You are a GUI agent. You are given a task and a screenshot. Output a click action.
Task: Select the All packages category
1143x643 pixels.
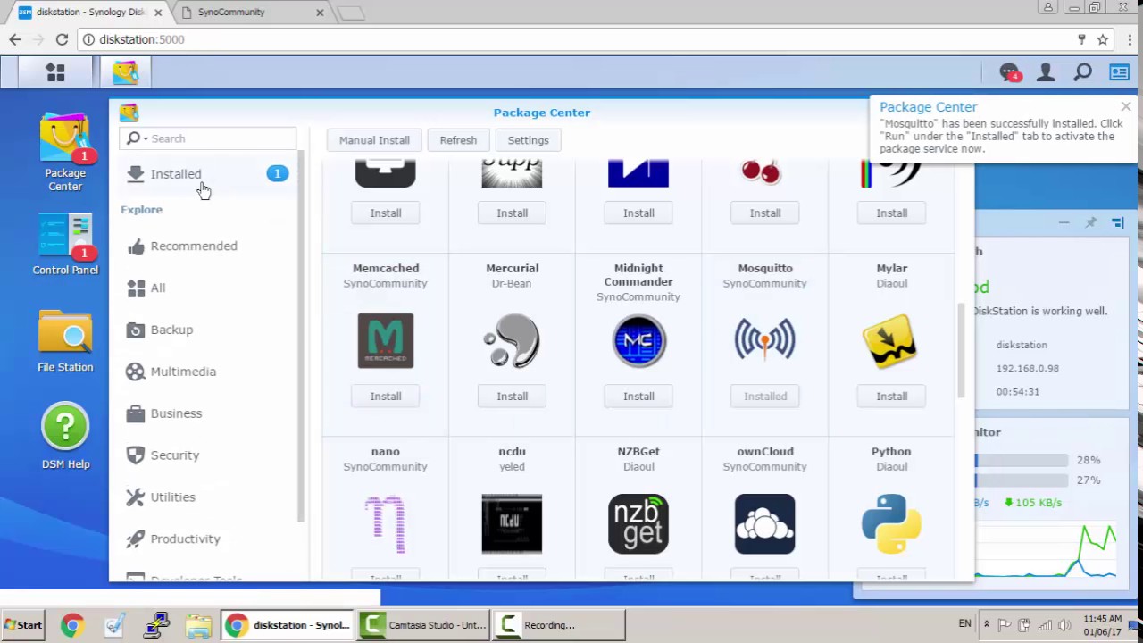point(208,288)
